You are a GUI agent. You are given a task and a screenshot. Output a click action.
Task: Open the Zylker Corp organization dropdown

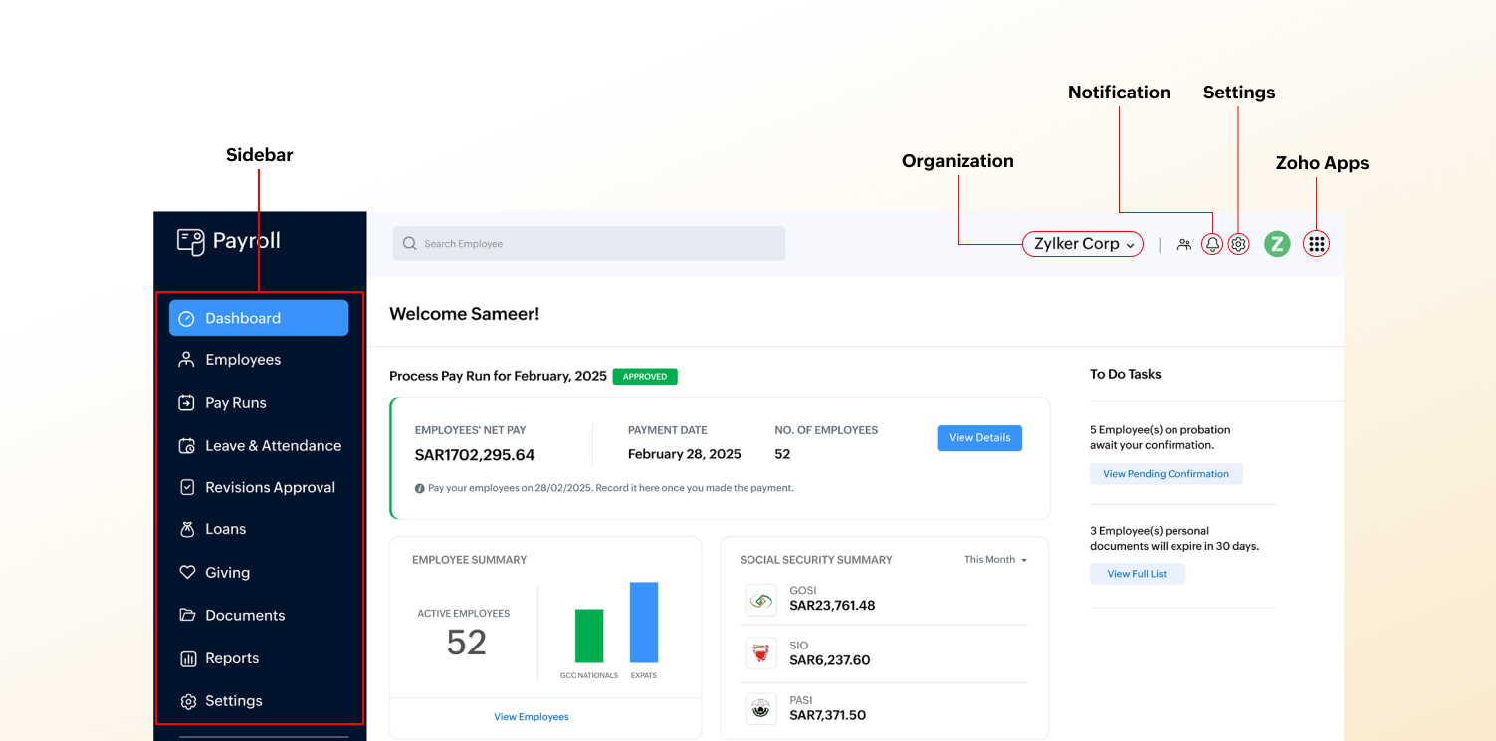point(1082,243)
